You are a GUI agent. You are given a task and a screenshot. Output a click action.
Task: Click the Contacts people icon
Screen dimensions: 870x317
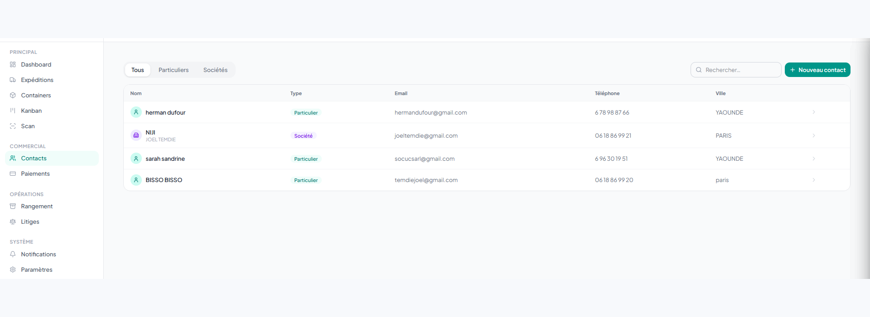13,158
